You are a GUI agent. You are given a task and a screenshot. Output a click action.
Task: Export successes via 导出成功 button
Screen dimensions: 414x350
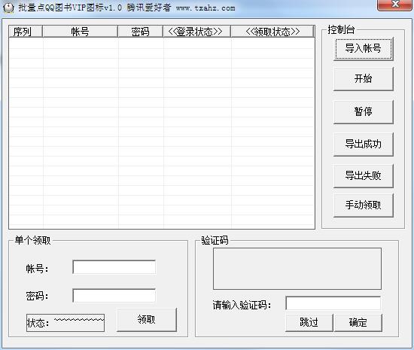[364, 145]
